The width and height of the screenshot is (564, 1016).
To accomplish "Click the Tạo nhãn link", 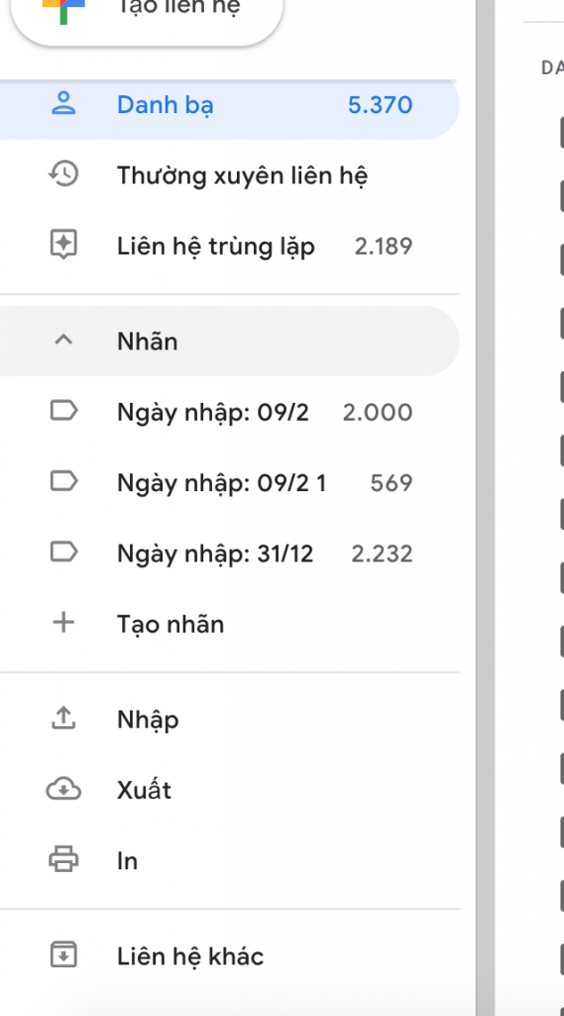I will [x=170, y=623].
